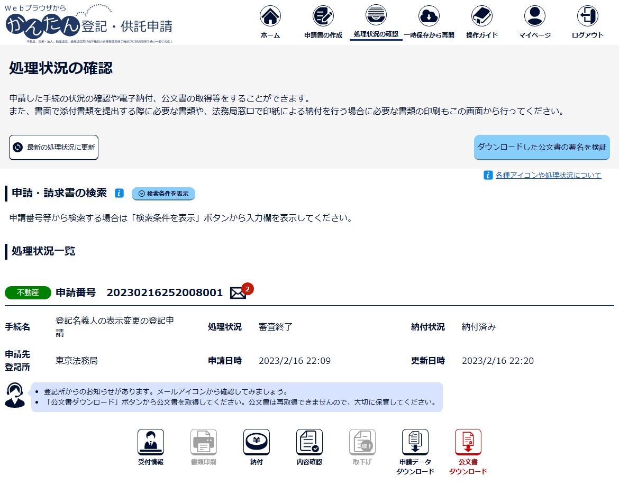The image size is (619, 485).
Task: Open 受付情報 icon
Action: click(151, 442)
